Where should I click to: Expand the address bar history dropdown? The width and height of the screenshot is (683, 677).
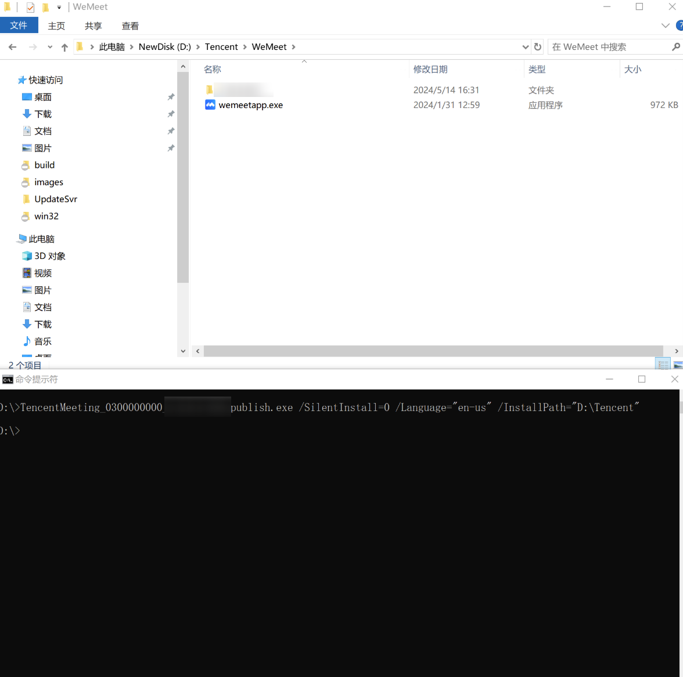pyautogui.click(x=525, y=47)
